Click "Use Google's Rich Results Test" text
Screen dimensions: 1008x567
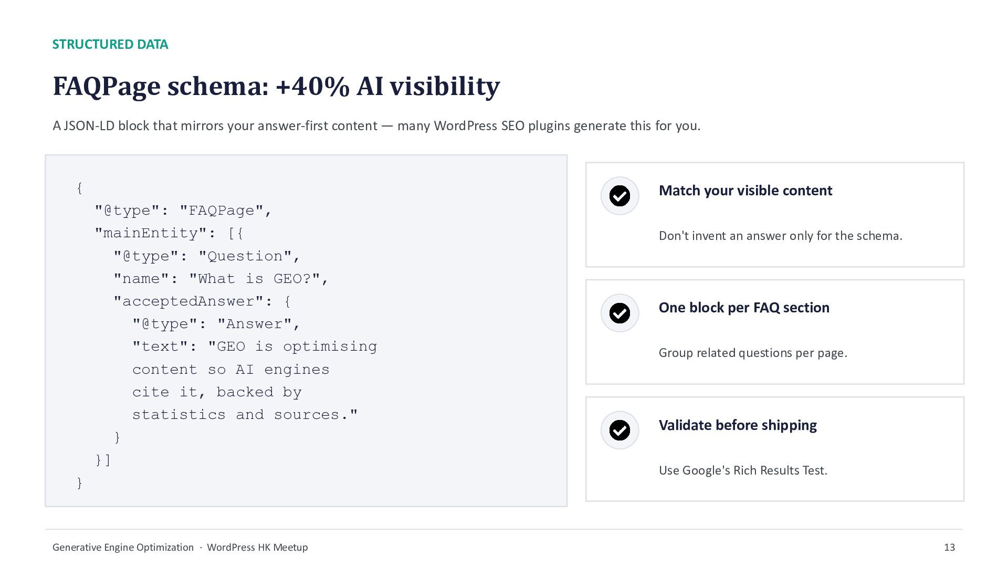coord(743,470)
